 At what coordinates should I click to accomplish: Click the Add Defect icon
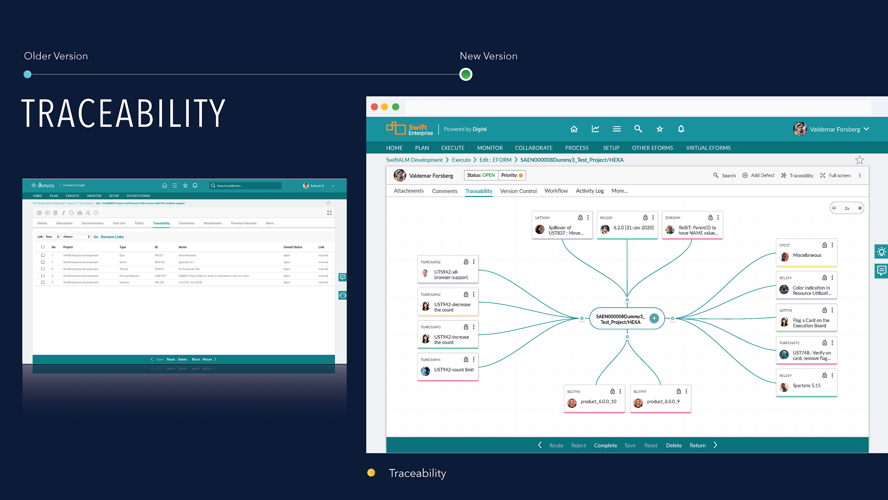point(746,175)
